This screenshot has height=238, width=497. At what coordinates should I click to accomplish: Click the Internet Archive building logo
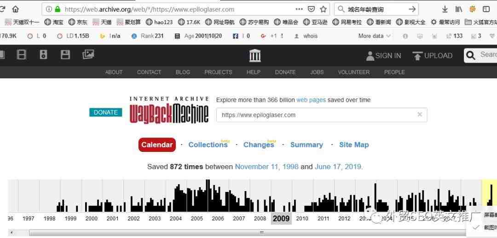254,56
